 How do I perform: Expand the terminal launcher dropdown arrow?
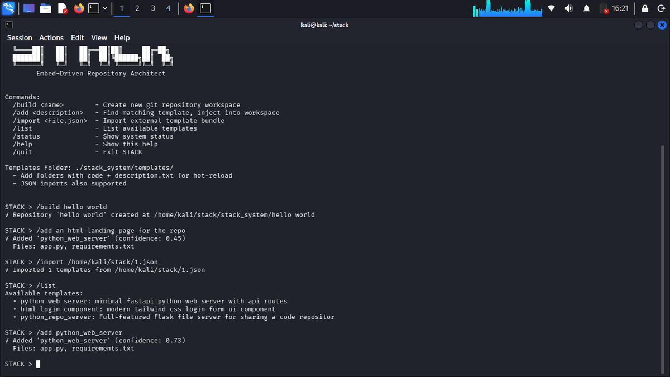[x=105, y=8]
